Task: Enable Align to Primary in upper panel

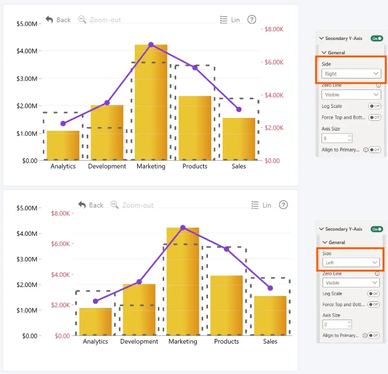Action: [x=375, y=150]
